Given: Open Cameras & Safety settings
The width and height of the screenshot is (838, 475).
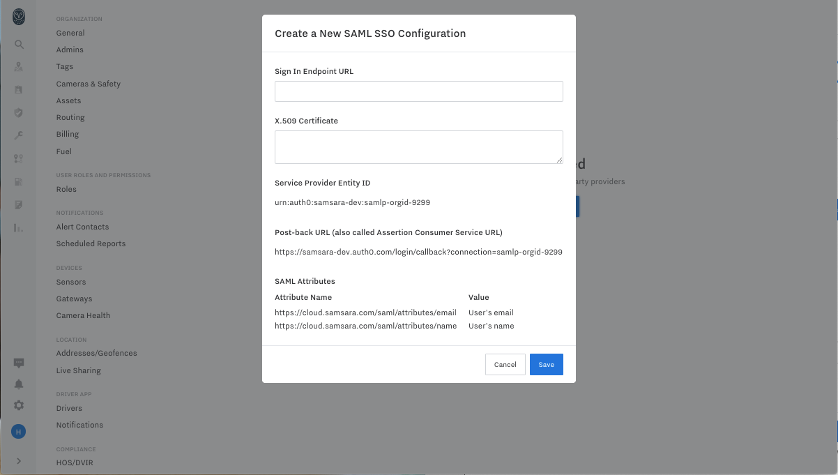Looking at the screenshot, I should pos(89,84).
